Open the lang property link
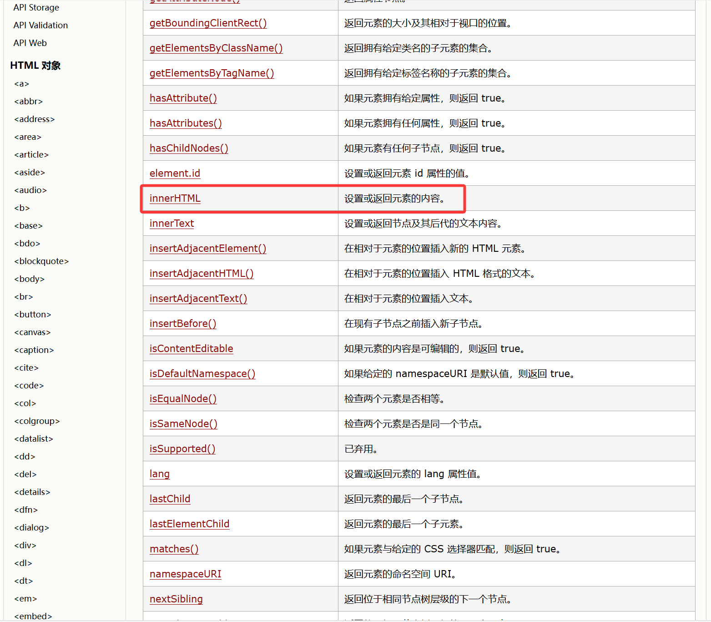Screen dimensions: 711x622 click(x=159, y=474)
